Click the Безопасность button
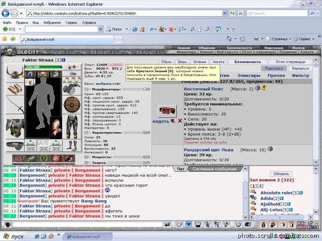322x241 pixels. tap(247, 62)
